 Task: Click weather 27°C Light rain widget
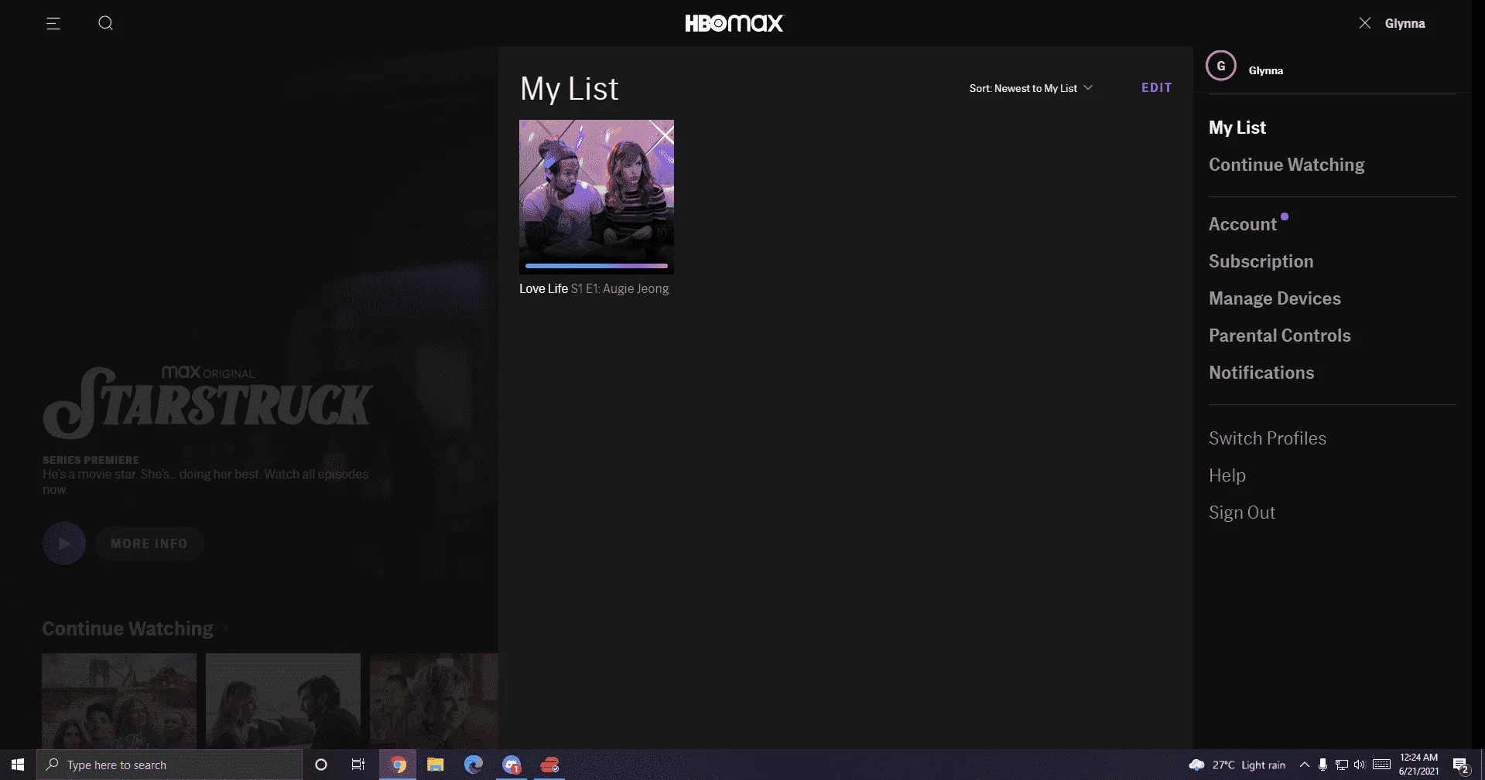pyautogui.click(x=1237, y=765)
